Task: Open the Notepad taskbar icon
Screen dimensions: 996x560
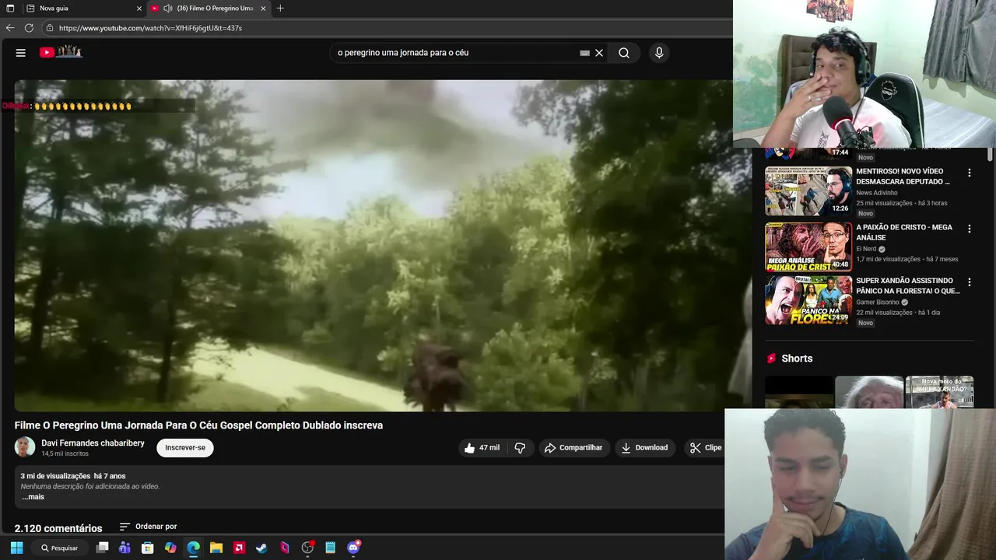Action: coord(330,548)
